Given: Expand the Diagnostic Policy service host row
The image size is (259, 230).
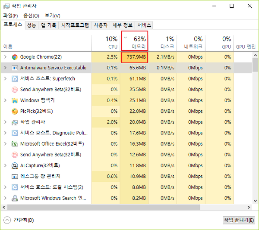Looking at the screenshot, I should point(5,133).
